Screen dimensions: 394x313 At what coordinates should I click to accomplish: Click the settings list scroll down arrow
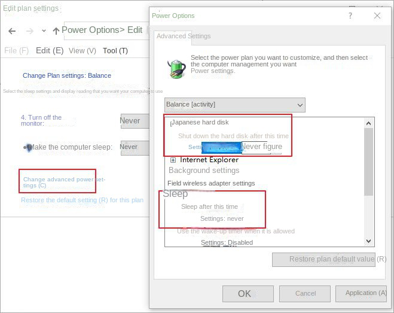[x=368, y=241]
